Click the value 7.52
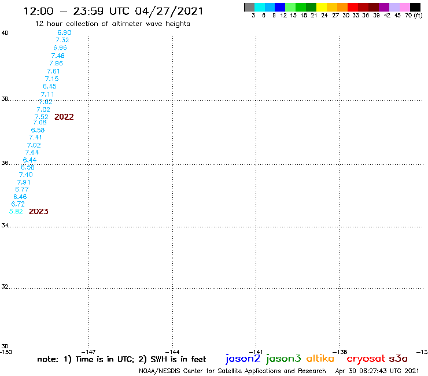The width and height of the screenshot is (428, 376). pos(42,117)
